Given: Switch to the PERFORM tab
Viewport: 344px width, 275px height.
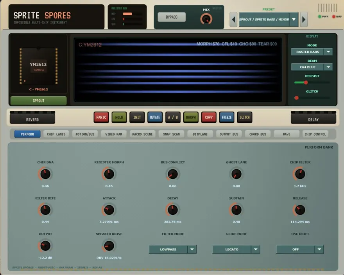Looking at the screenshot, I should coord(27,134).
